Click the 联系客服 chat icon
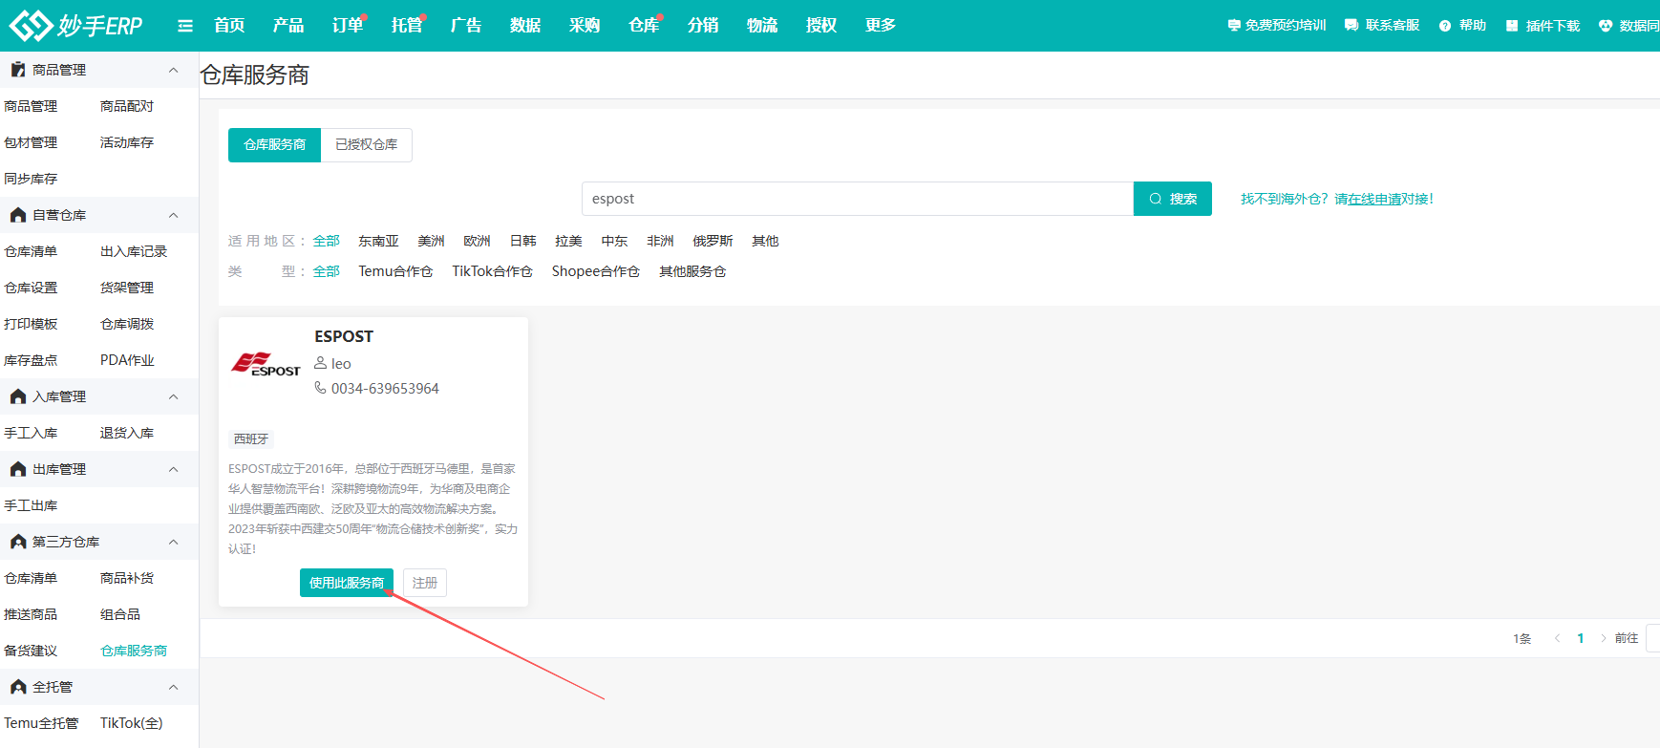Viewport: 1660px width, 748px height. tap(1351, 26)
